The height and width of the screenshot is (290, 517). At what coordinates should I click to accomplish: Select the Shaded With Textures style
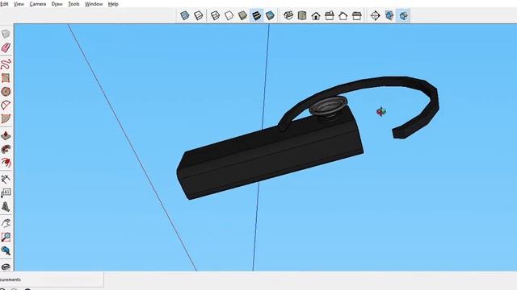[x=257, y=15]
